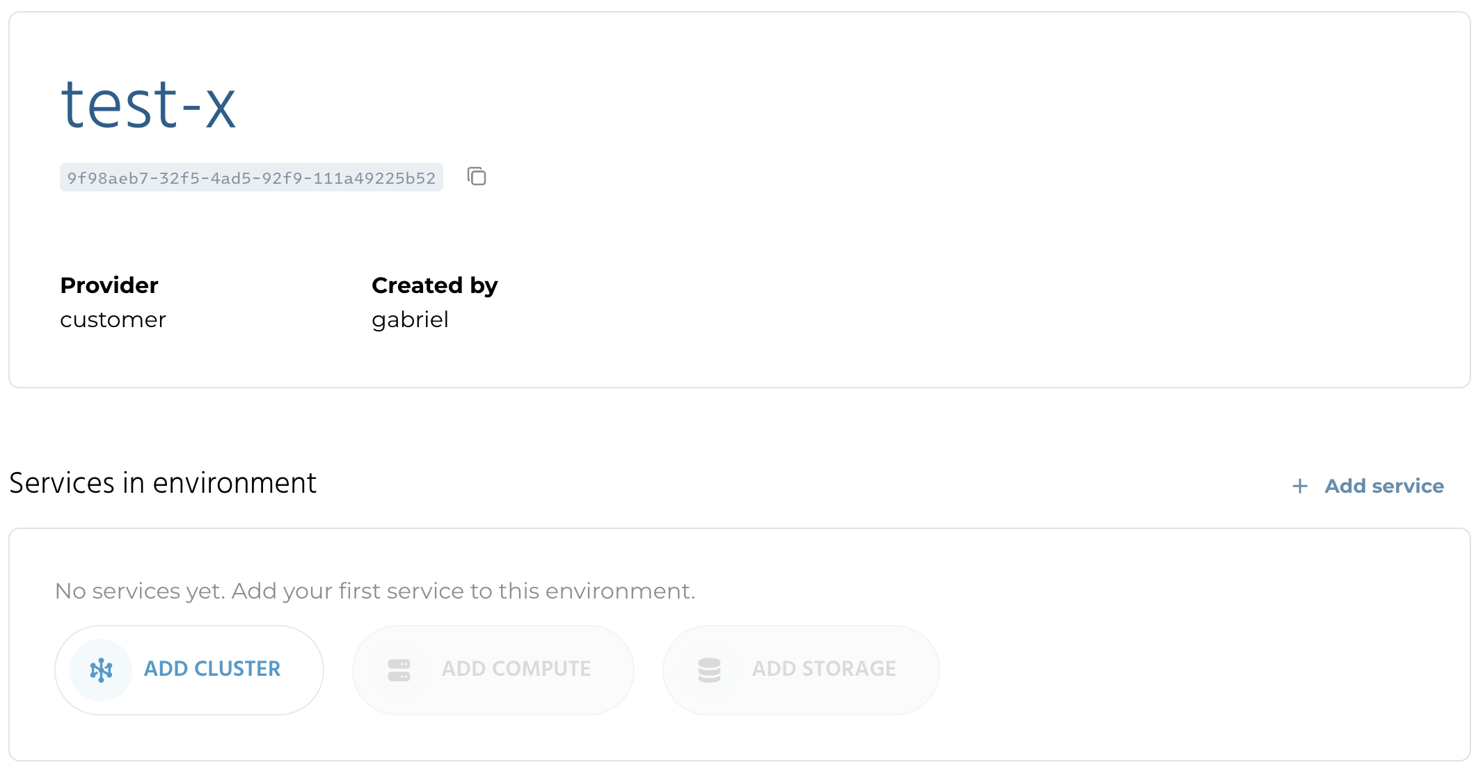Click the storage database stack icon
Screen dimensions: 1478x767
tap(709, 670)
